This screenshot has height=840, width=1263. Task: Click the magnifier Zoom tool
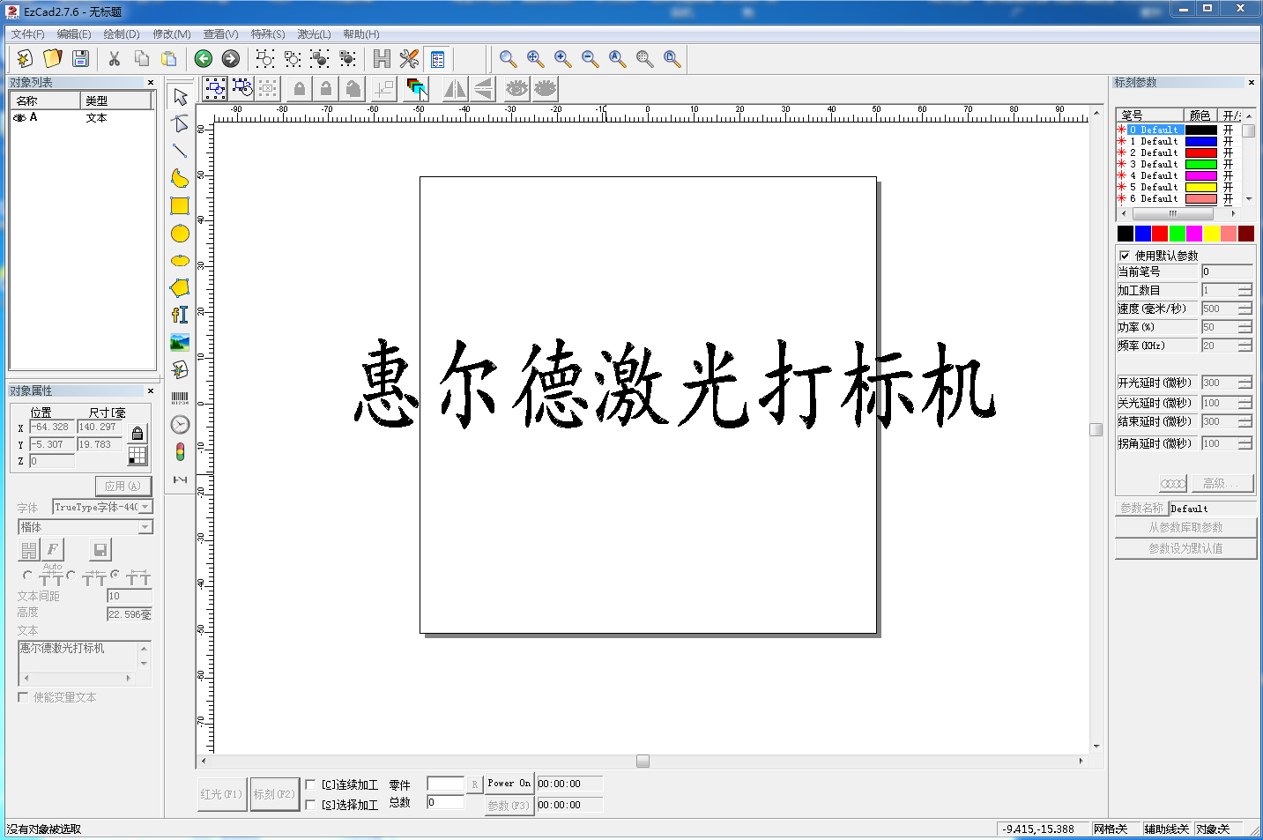[508, 58]
